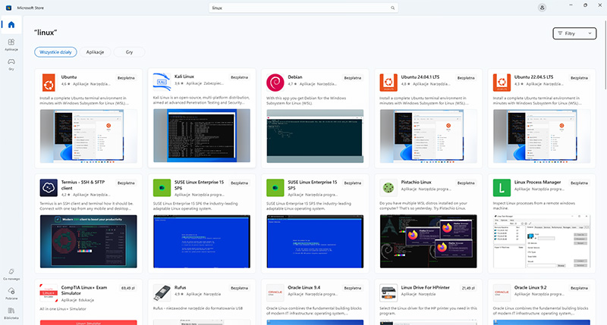
Task: Click the Linux Drive For HPrinter title
Action: [x=425, y=288]
